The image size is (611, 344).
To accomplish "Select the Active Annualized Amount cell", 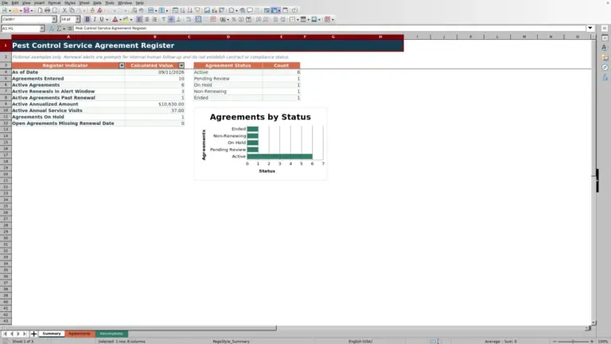I will point(68,104).
